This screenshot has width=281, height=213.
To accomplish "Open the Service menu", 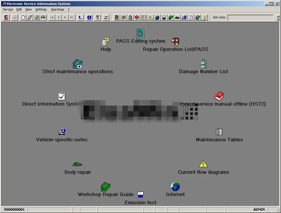I will [x=8, y=9].
